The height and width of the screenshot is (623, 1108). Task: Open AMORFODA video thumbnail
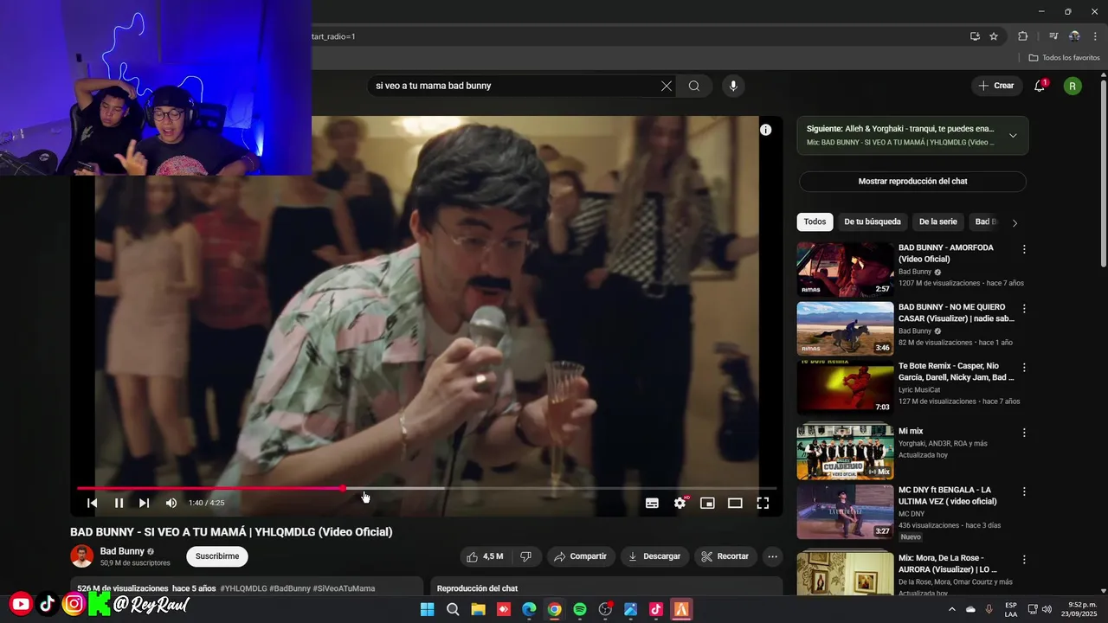tap(845, 269)
